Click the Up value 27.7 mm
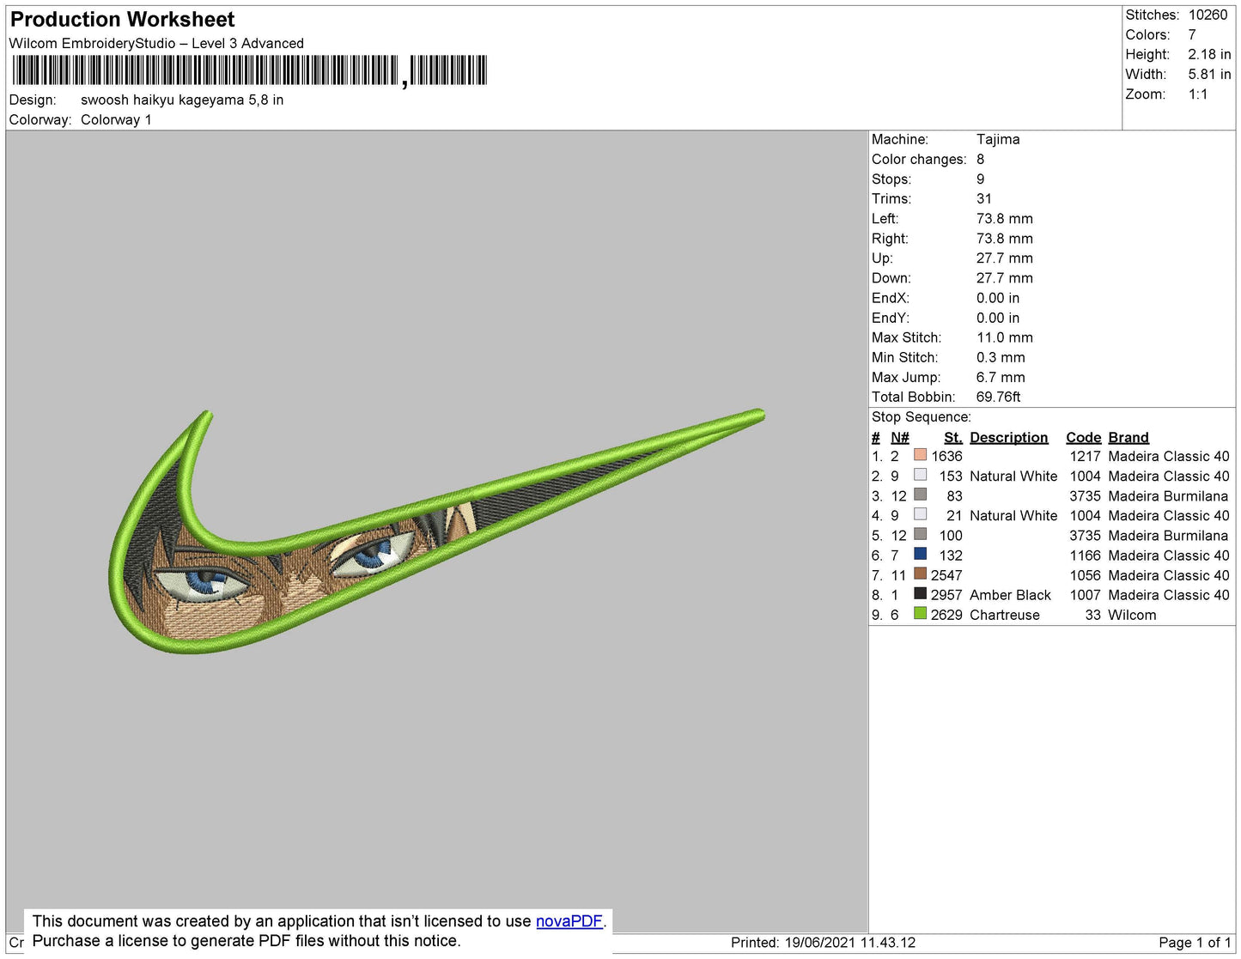 tap(1005, 258)
